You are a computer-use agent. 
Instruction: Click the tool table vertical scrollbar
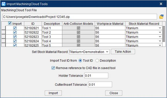click(164, 34)
